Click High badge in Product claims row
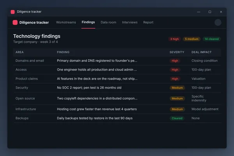The image size is (234, 156). (175, 79)
